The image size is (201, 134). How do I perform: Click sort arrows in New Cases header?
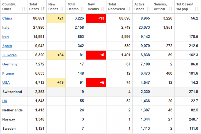[x=62, y=9]
